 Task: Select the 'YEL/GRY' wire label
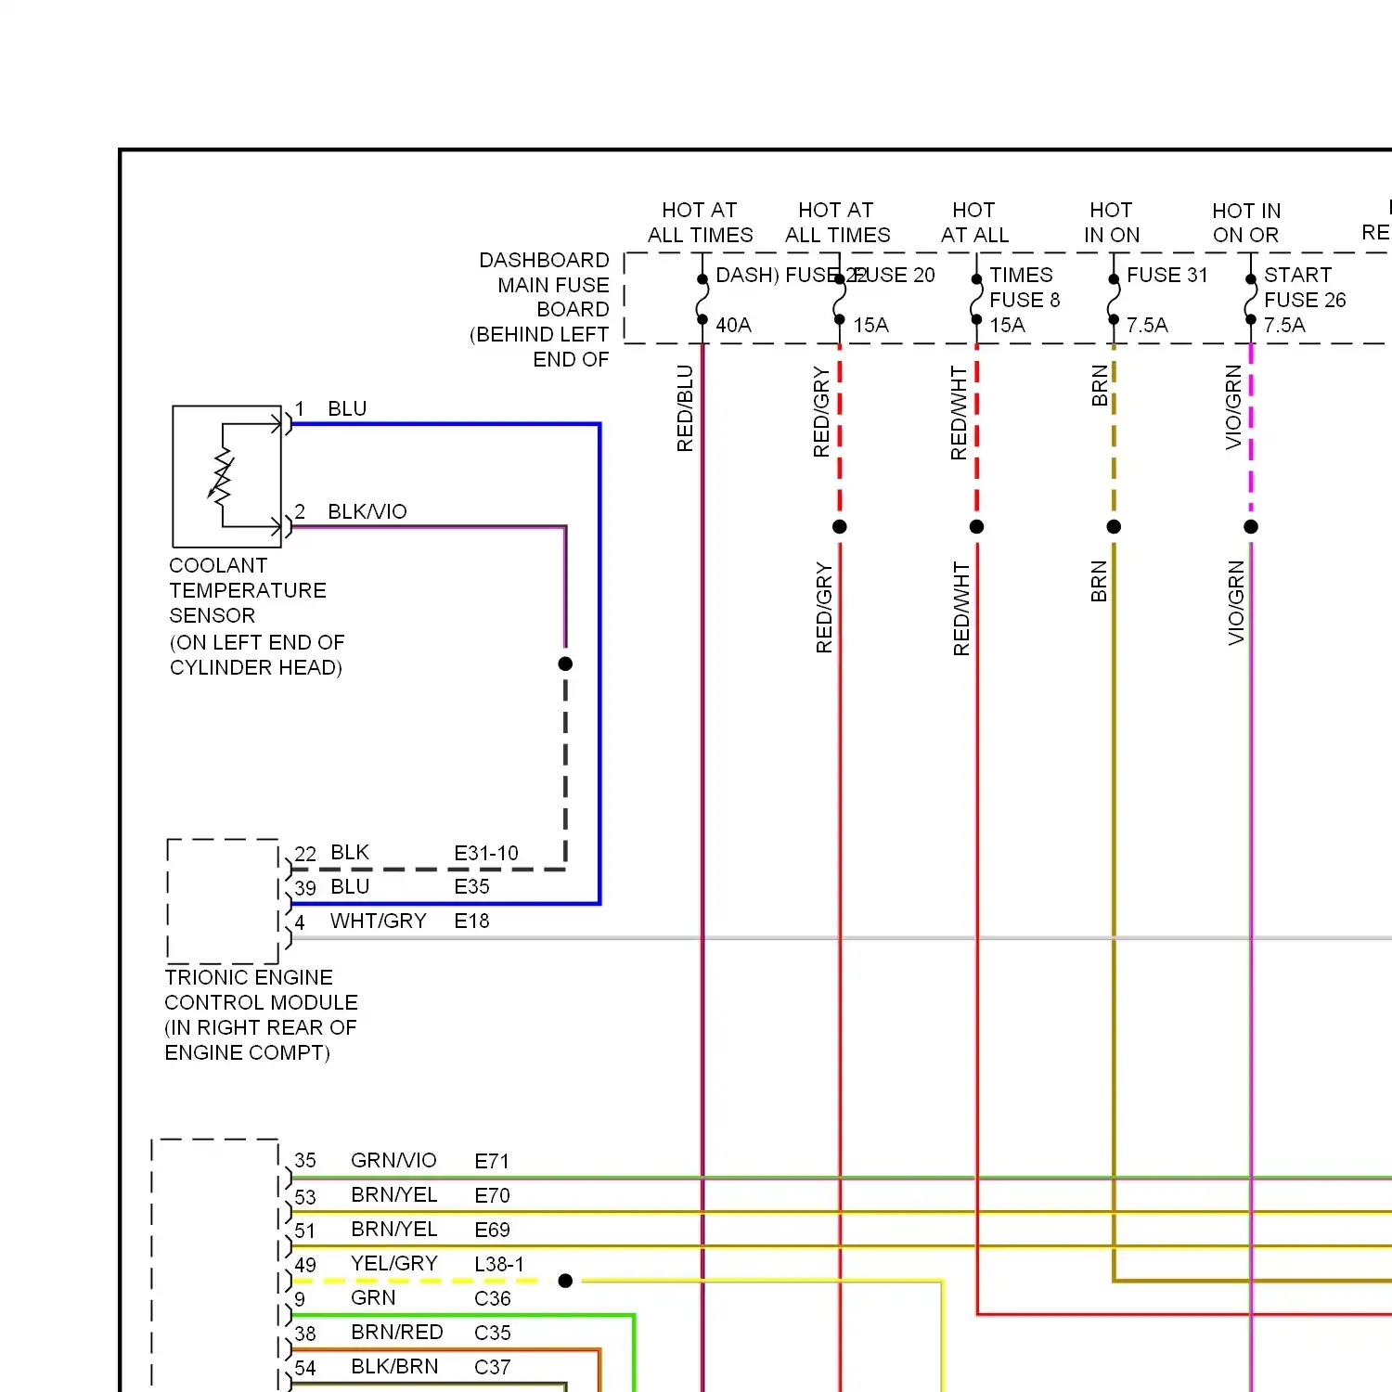394,1263
